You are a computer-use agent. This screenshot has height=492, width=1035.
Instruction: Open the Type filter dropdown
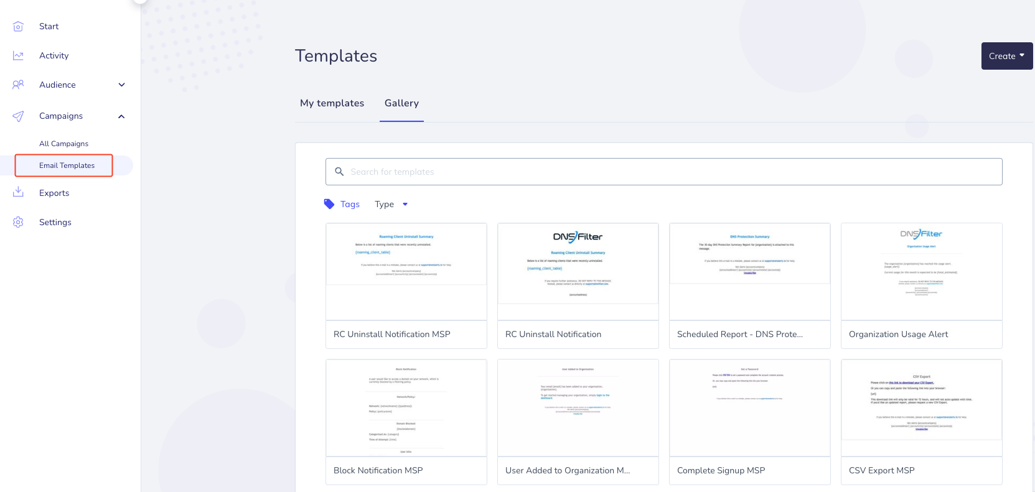point(391,204)
